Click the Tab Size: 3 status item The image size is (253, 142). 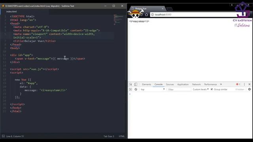109,136
